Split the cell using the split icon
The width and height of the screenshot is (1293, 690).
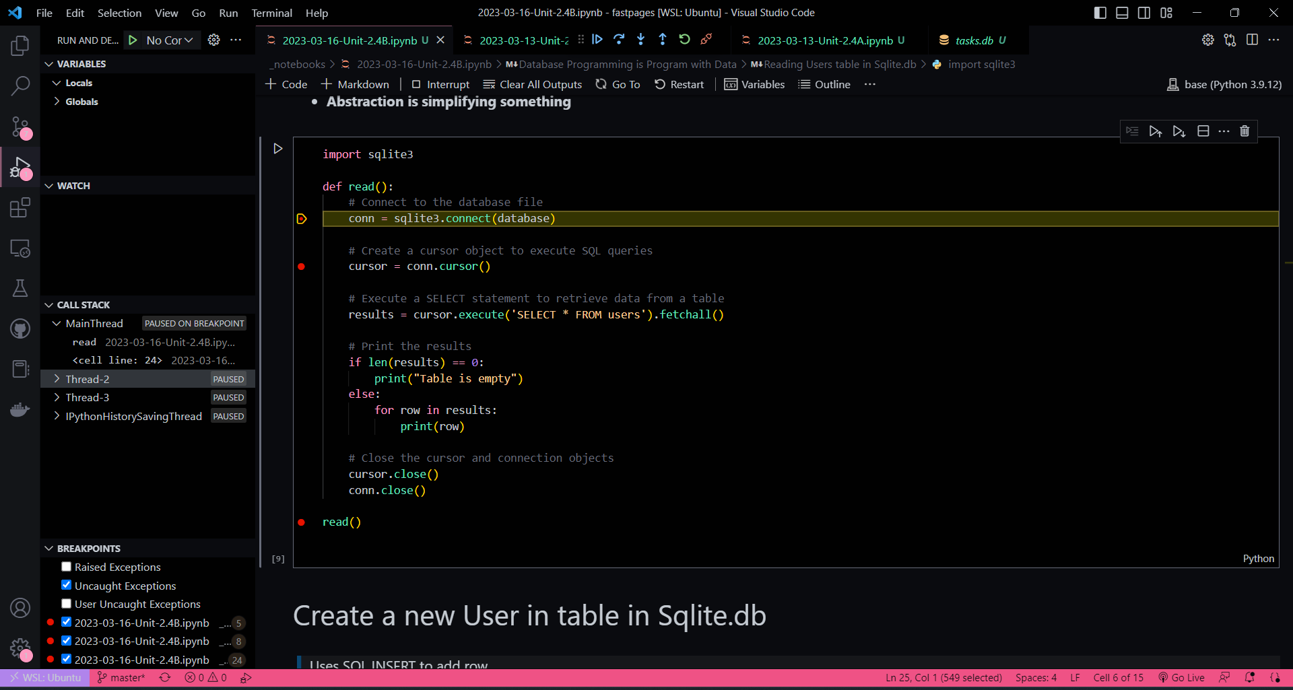coord(1203,131)
